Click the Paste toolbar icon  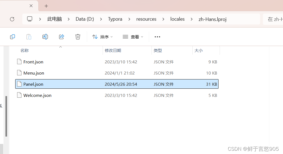click(29, 37)
